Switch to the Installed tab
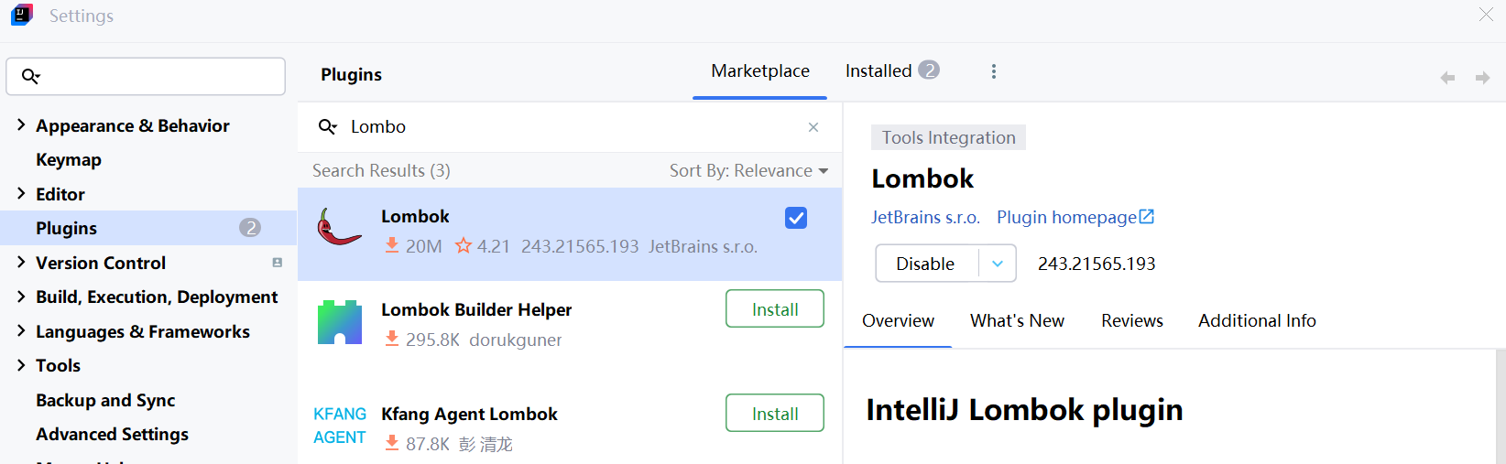The image size is (1506, 464). [890, 71]
